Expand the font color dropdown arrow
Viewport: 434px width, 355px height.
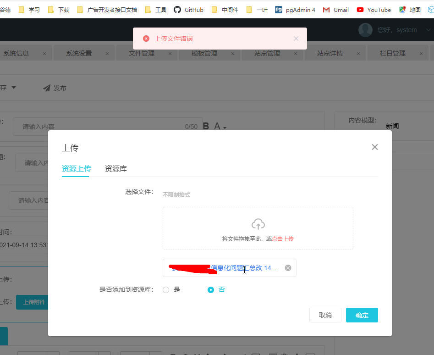click(225, 128)
